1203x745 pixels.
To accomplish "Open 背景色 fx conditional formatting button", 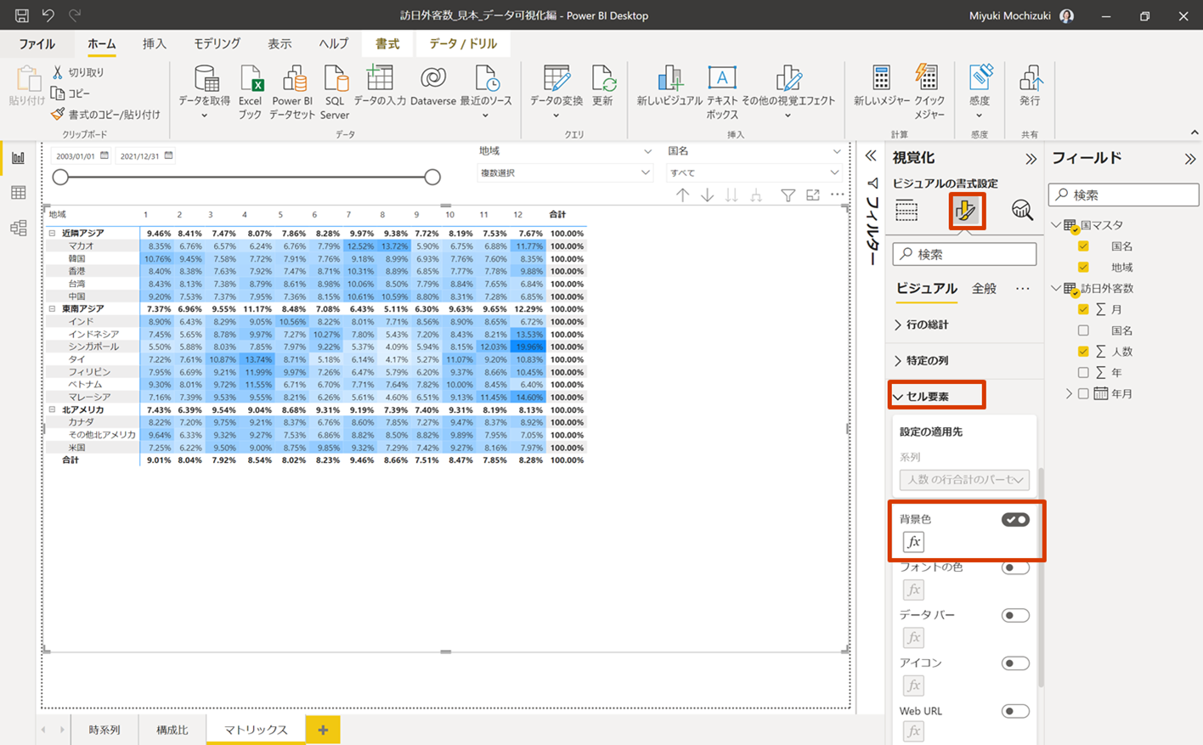I will (913, 542).
